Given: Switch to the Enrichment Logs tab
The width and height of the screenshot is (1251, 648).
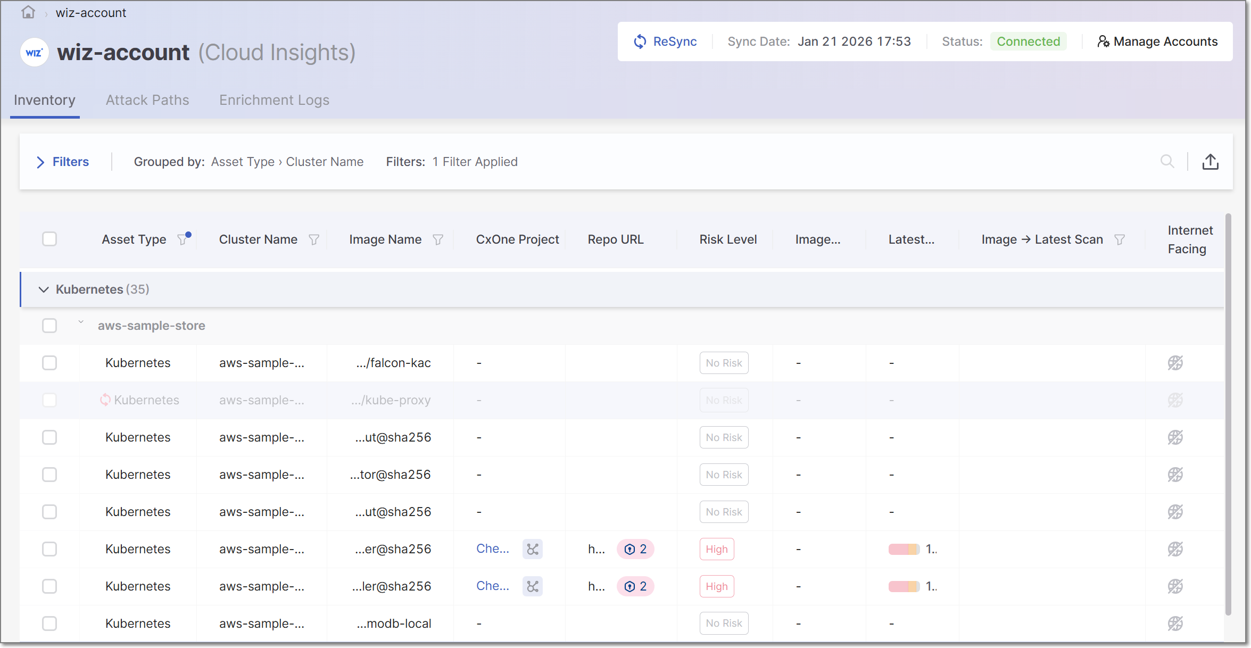Looking at the screenshot, I should tap(274, 100).
